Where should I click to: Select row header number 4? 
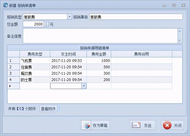tap(13, 80)
